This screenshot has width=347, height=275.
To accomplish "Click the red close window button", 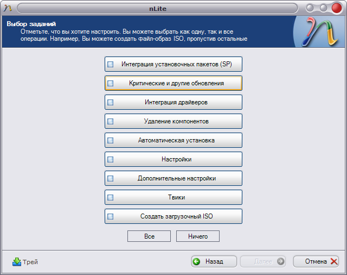I will click(x=336, y=8).
